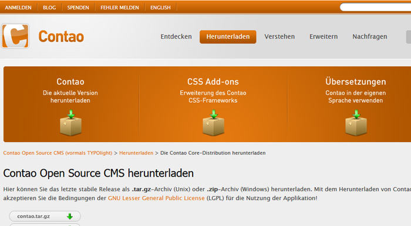Open the GNU Lesser General Public License link
This screenshot has height=226, width=411.
click(x=156, y=198)
